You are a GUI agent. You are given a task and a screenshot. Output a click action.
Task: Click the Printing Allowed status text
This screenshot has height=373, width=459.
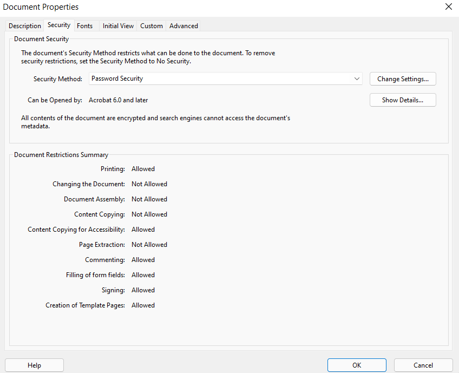(143, 168)
